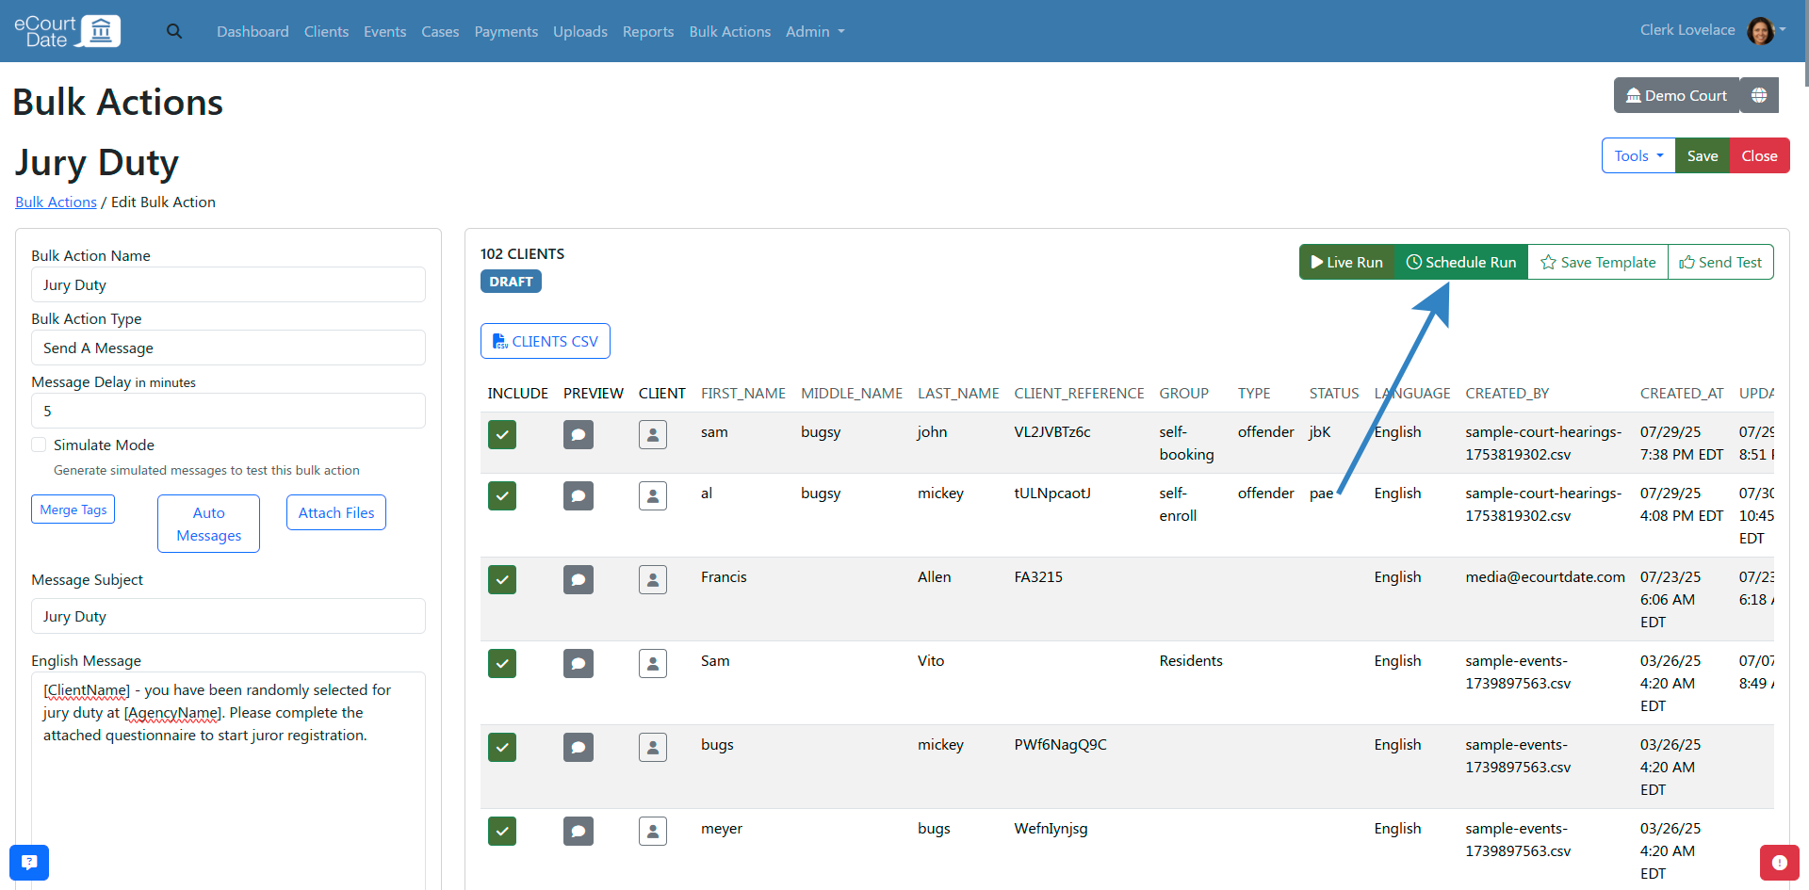Preview message for client sam

(579, 434)
